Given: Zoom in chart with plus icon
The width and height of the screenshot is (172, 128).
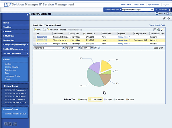Looking at the screenshot, I should [x=95, y=48].
